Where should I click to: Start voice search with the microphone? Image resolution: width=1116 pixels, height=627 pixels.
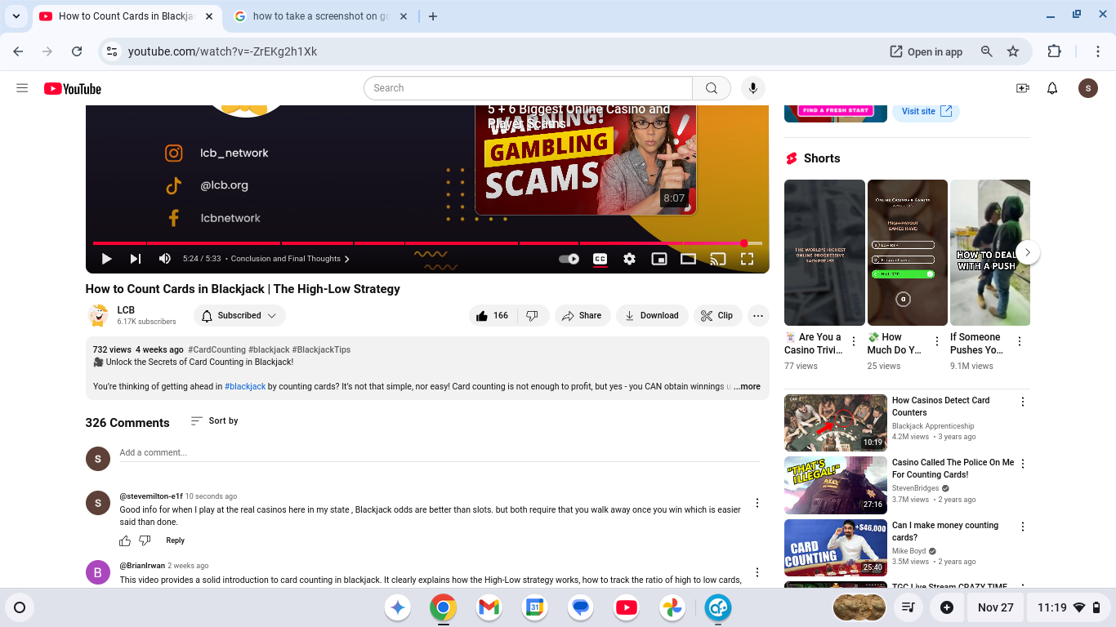tap(752, 88)
